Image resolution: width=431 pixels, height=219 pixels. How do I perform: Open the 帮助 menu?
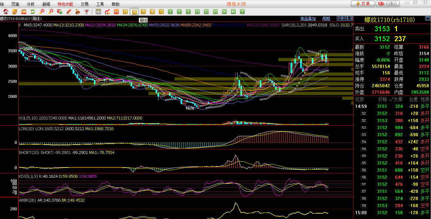(x=115, y=4)
